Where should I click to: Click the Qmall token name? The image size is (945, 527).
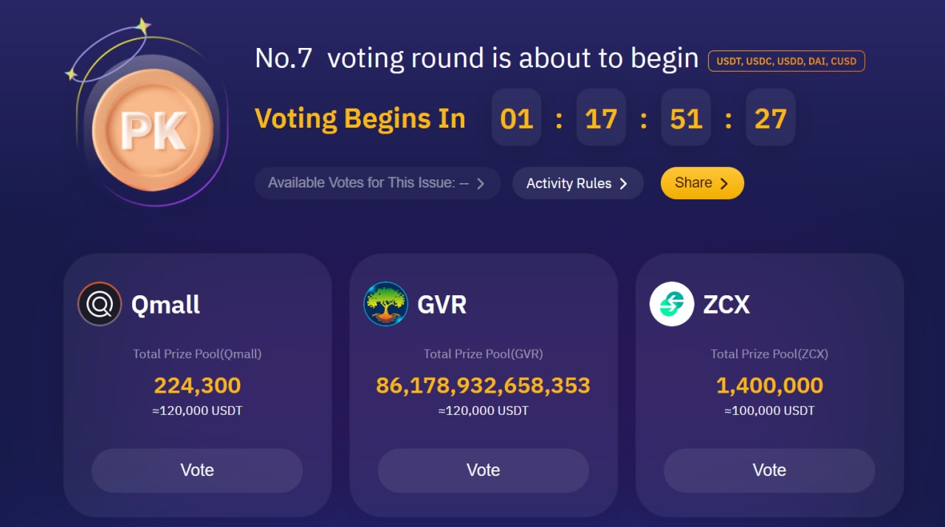[x=165, y=304]
